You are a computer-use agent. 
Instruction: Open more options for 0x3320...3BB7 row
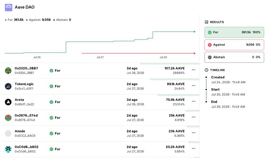[x=193, y=70]
